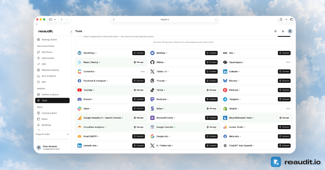Click the usage credits progress bar

point(52,139)
